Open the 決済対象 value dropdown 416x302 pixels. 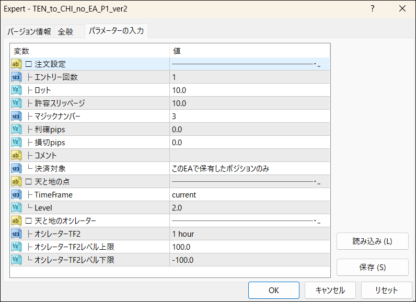pos(249,168)
